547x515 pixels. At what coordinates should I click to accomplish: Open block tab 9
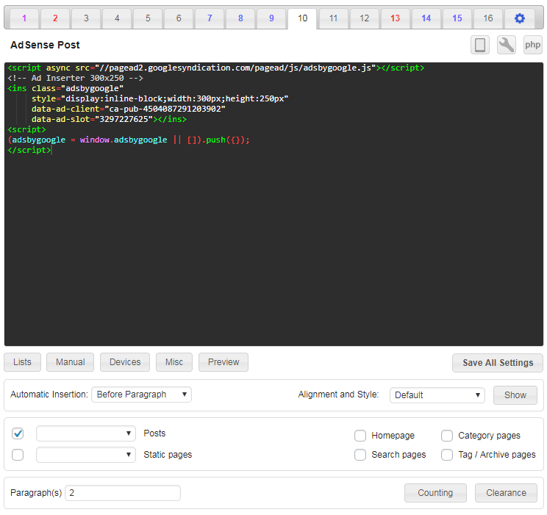[x=271, y=18]
